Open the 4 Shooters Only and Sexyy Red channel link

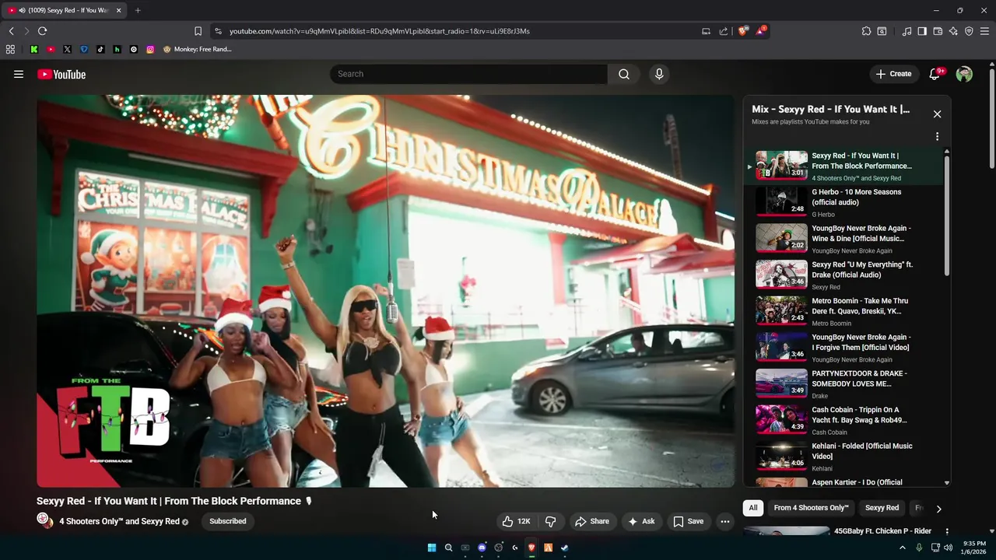119,521
